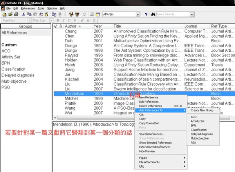The width and height of the screenshot is (235, 172).
Task: Open the Edit menu
Action: point(16,8)
